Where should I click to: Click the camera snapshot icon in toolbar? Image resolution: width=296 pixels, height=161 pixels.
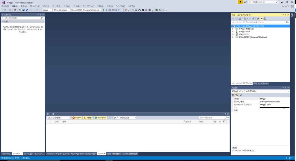pyautogui.click(x=140, y=10)
